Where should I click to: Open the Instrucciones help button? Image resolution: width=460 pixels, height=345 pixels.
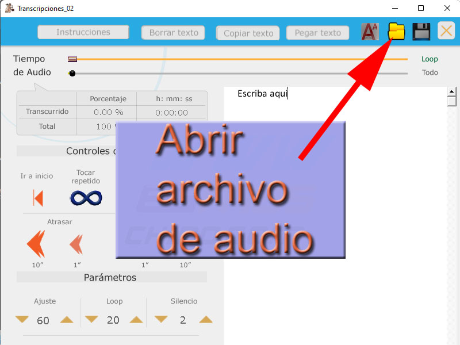pyautogui.click(x=83, y=32)
